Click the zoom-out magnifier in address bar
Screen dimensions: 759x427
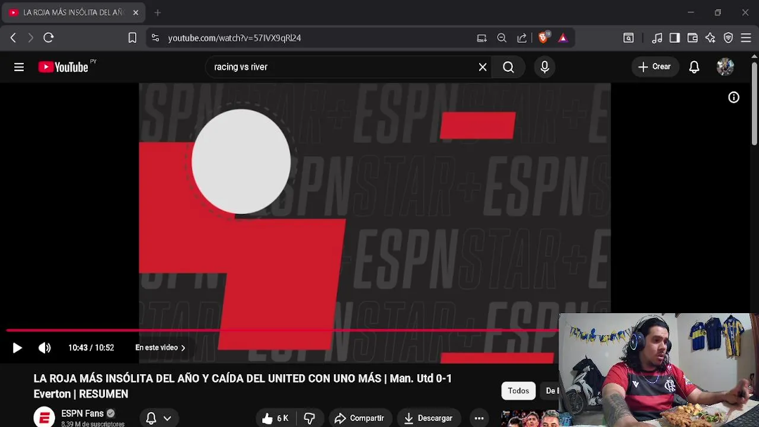pyautogui.click(x=502, y=38)
